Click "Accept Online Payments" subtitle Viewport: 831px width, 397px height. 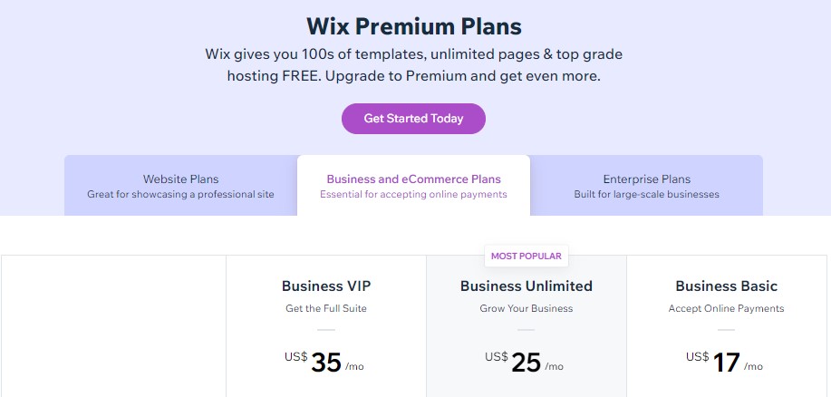coord(726,308)
